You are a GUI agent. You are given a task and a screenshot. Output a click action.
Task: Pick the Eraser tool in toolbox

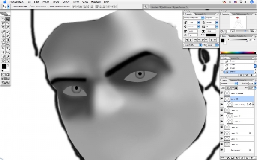coord(3,40)
